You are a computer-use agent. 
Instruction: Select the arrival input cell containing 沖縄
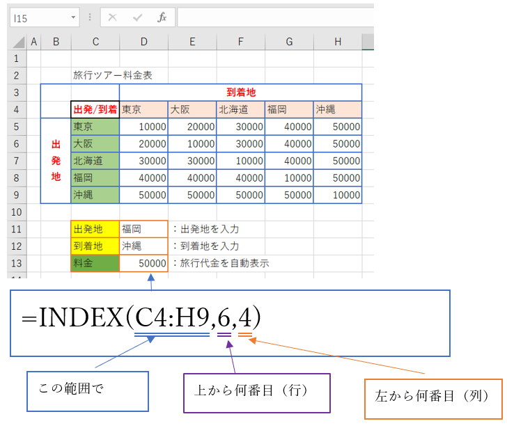pos(143,246)
